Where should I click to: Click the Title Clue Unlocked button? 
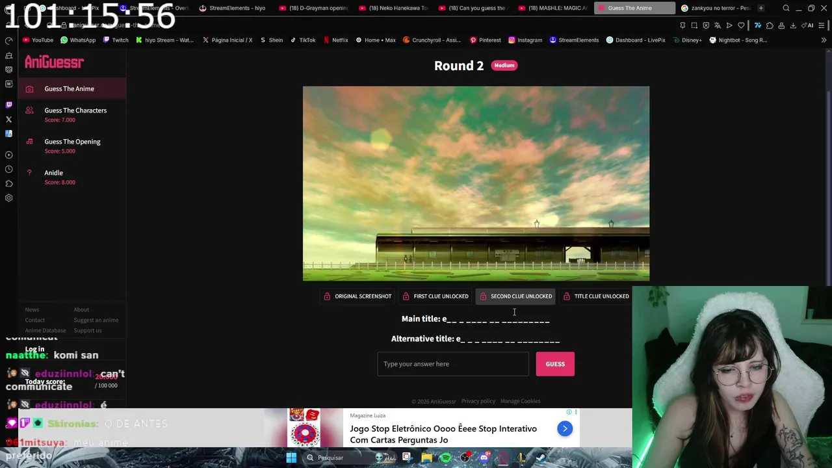(x=595, y=296)
